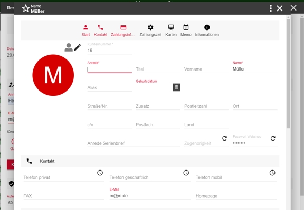Click the Geburtsdatum date field
The width and height of the screenshot is (304, 210).
click(x=154, y=87)
